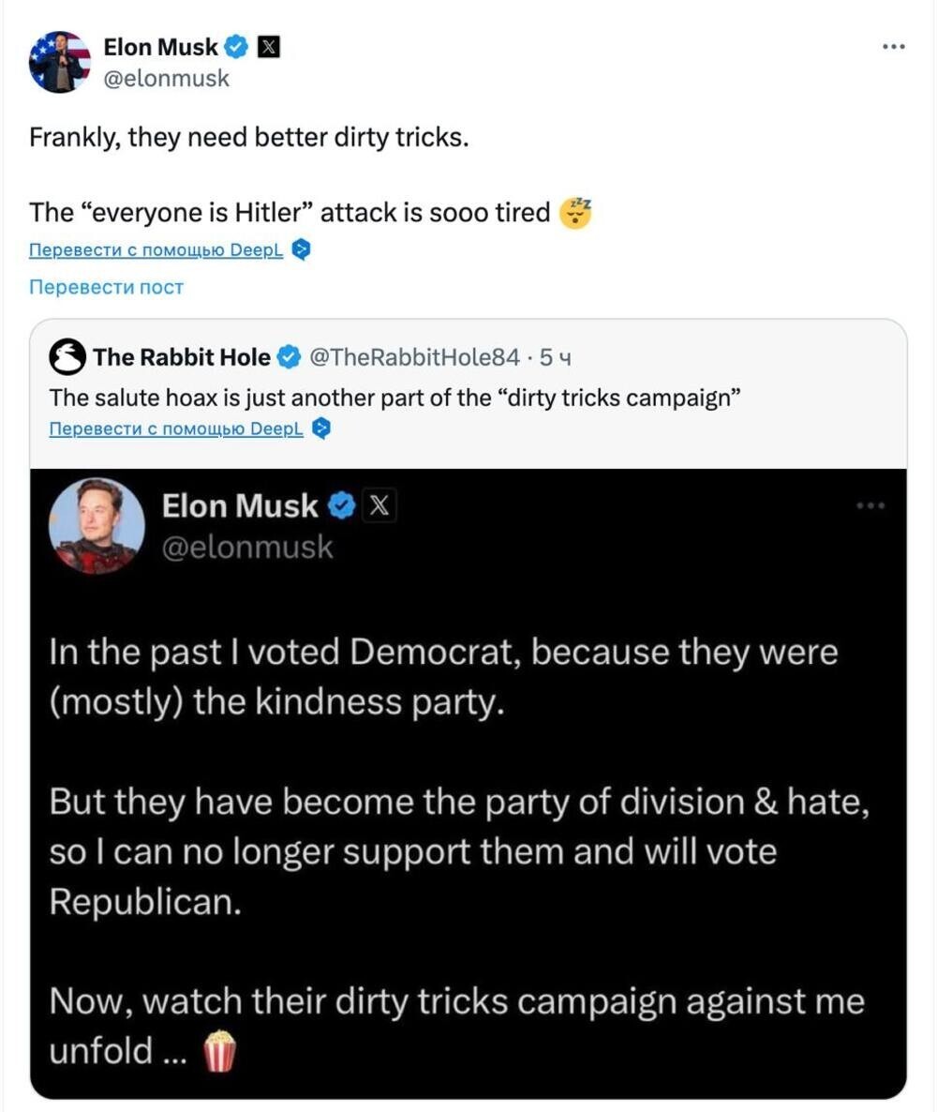Open Elon Musk's profile avatar
Image resolution: width=937 pixels, height=1112 pixels.
click(x=60, y=62)
